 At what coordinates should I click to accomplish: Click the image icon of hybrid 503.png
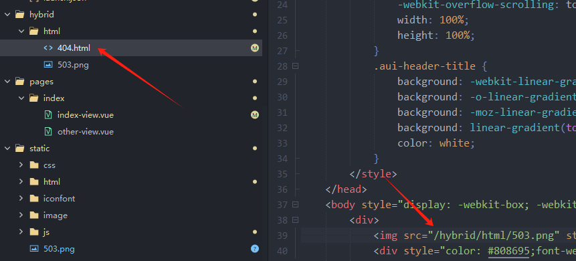tap(48, 65)
